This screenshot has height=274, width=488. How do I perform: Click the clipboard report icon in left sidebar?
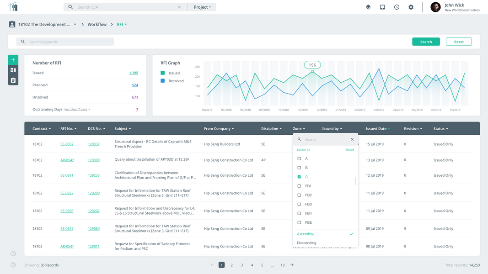13,80
